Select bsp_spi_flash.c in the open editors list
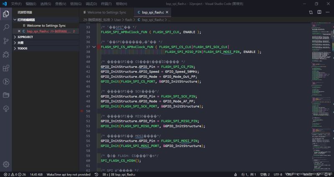The image size is (334, 177). coord(46,31)
